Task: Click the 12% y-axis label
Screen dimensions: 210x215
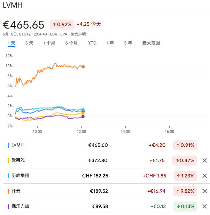Action: (x=9, y=56)
